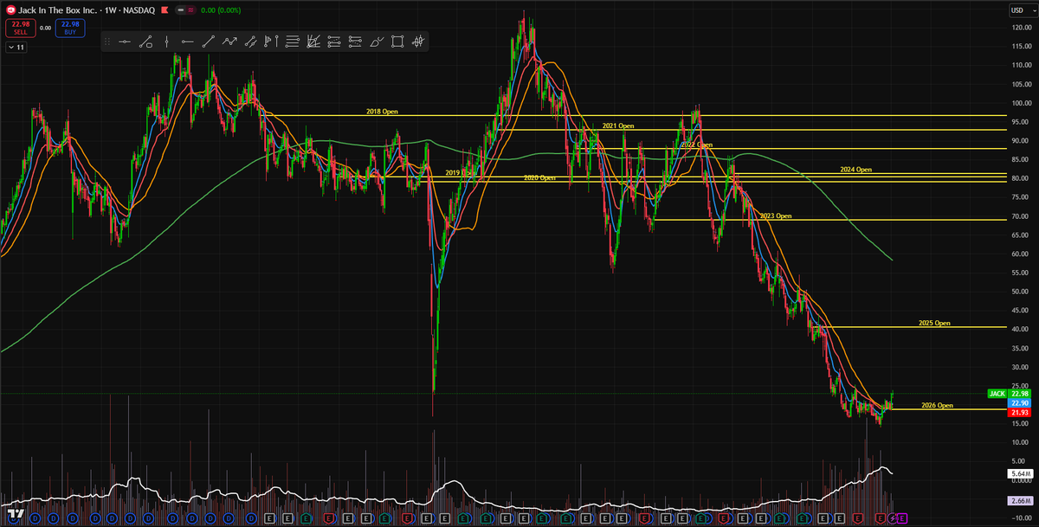Click the 0.00 spread between SELL and BUY

pos(45,29)
